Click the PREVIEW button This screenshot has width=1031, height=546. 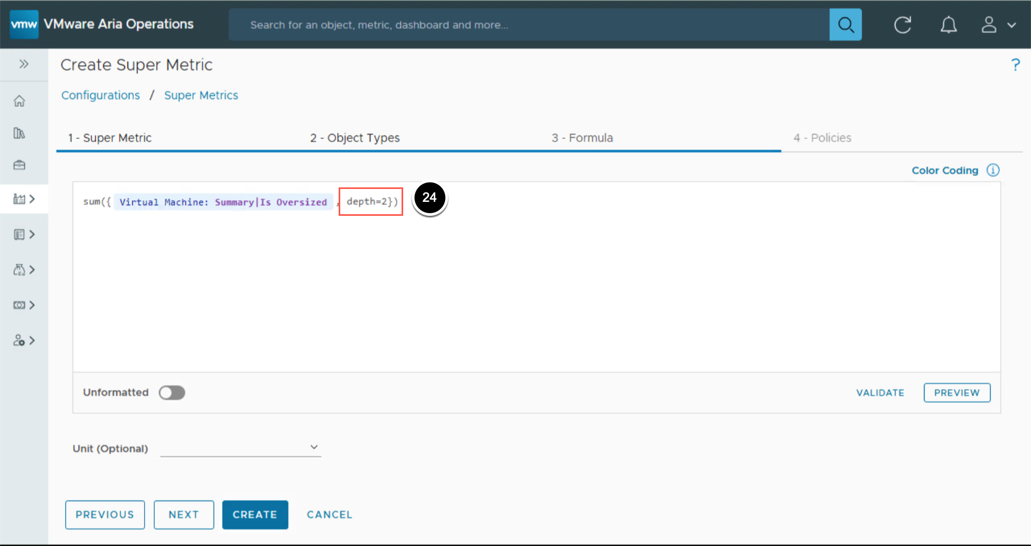(956, 393)
